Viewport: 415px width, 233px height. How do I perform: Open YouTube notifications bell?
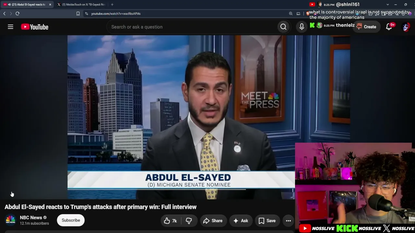tap(389, 27)
